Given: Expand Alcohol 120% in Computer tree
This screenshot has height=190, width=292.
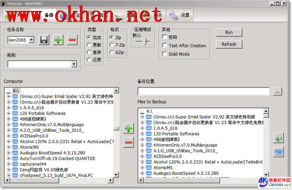Looking at the screenshot, I should [8, 141].
